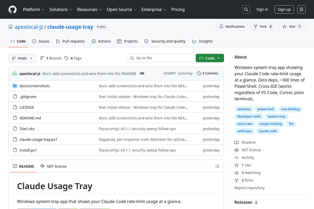Click the Notifications button
Screen dimensions: 314x209
tap(232, 27)
